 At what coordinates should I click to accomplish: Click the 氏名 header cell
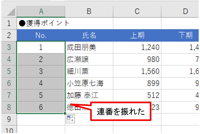(x=89, y=35)
